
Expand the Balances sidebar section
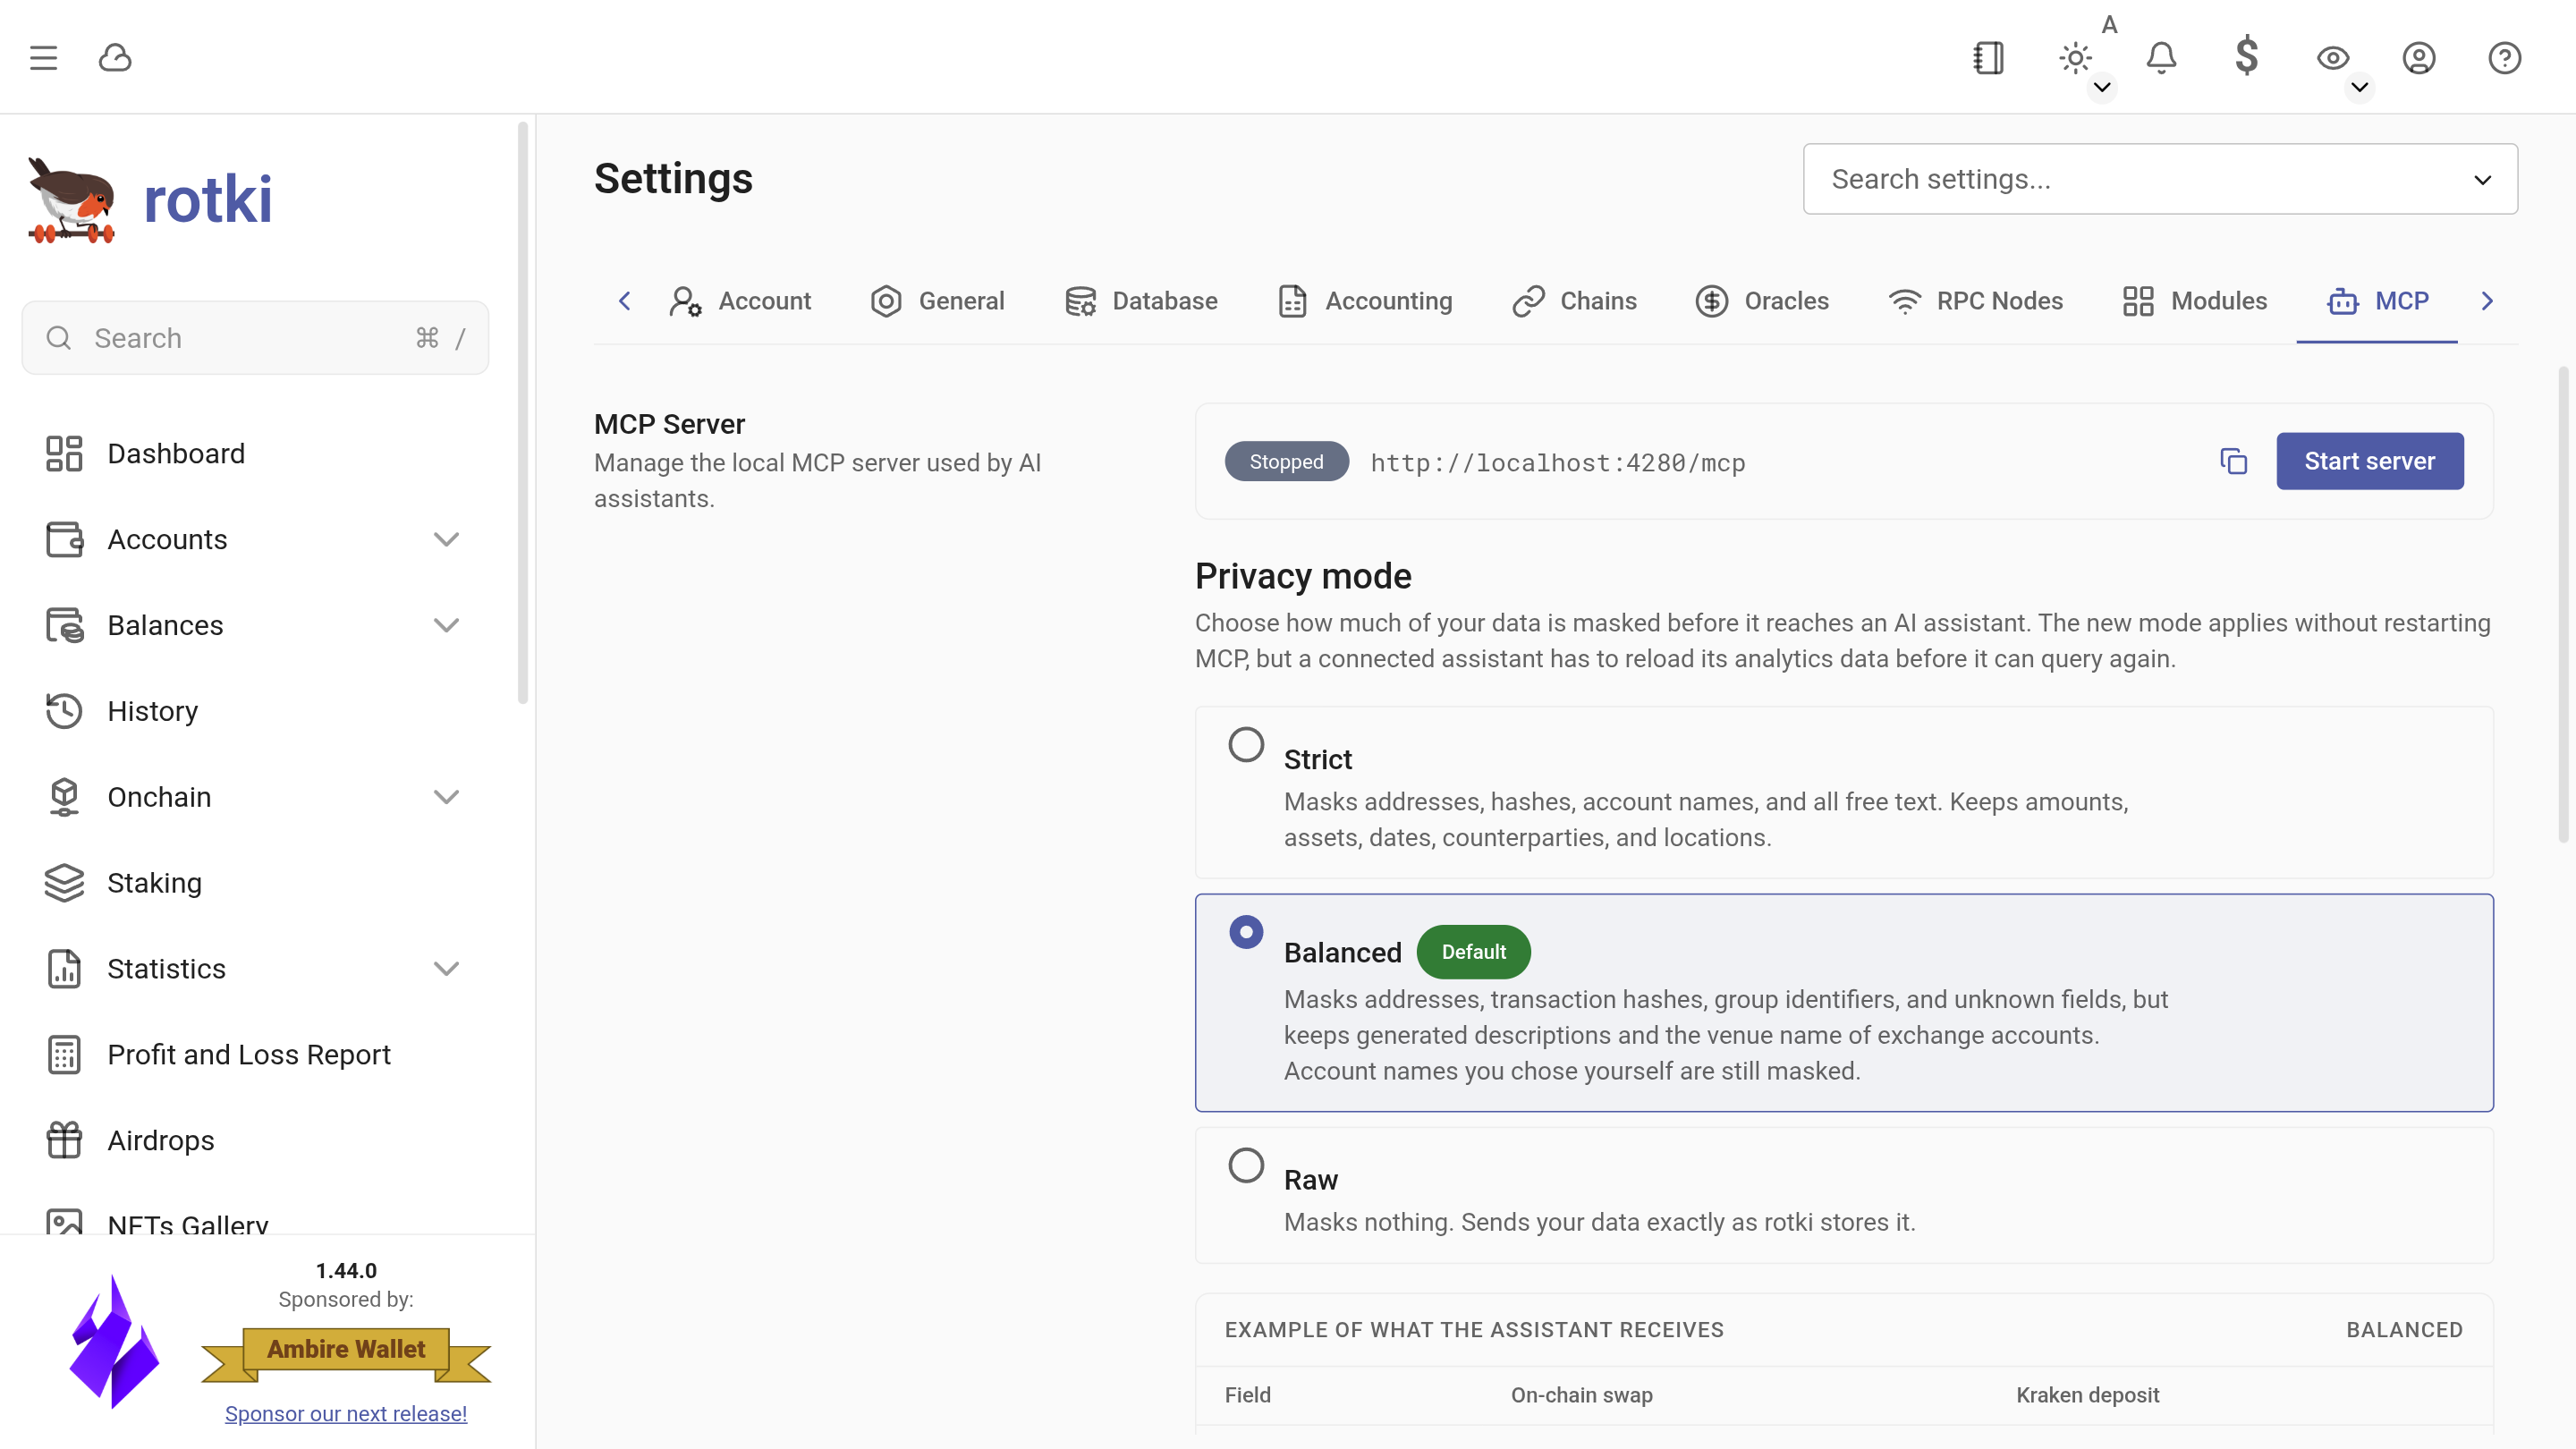coord(446,625)
